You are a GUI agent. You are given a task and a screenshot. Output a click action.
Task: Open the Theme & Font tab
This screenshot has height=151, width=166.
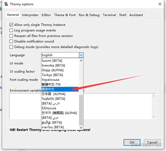65,15
